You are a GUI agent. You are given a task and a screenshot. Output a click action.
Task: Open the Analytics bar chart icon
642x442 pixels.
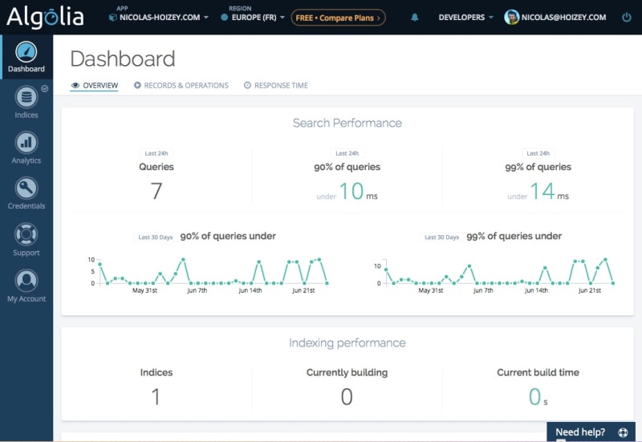point(26,143)
